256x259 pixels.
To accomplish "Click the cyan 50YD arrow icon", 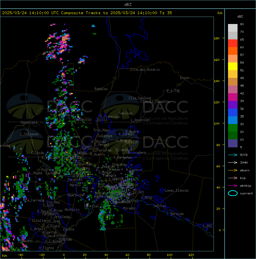I will 233,155.
